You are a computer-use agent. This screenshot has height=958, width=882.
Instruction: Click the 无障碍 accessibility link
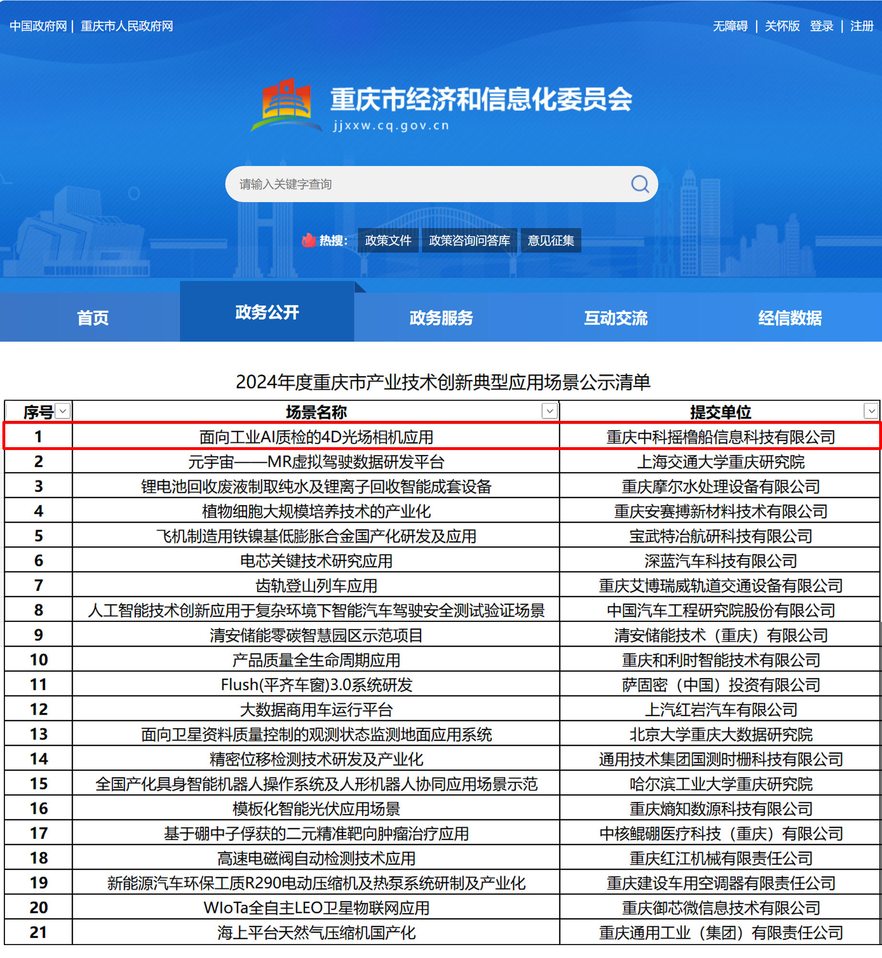(730, 26)
